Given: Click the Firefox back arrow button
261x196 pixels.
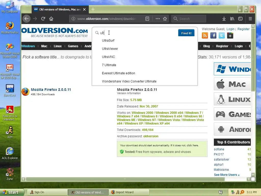Looking at the screenshot, I should (x=27, y=19).
